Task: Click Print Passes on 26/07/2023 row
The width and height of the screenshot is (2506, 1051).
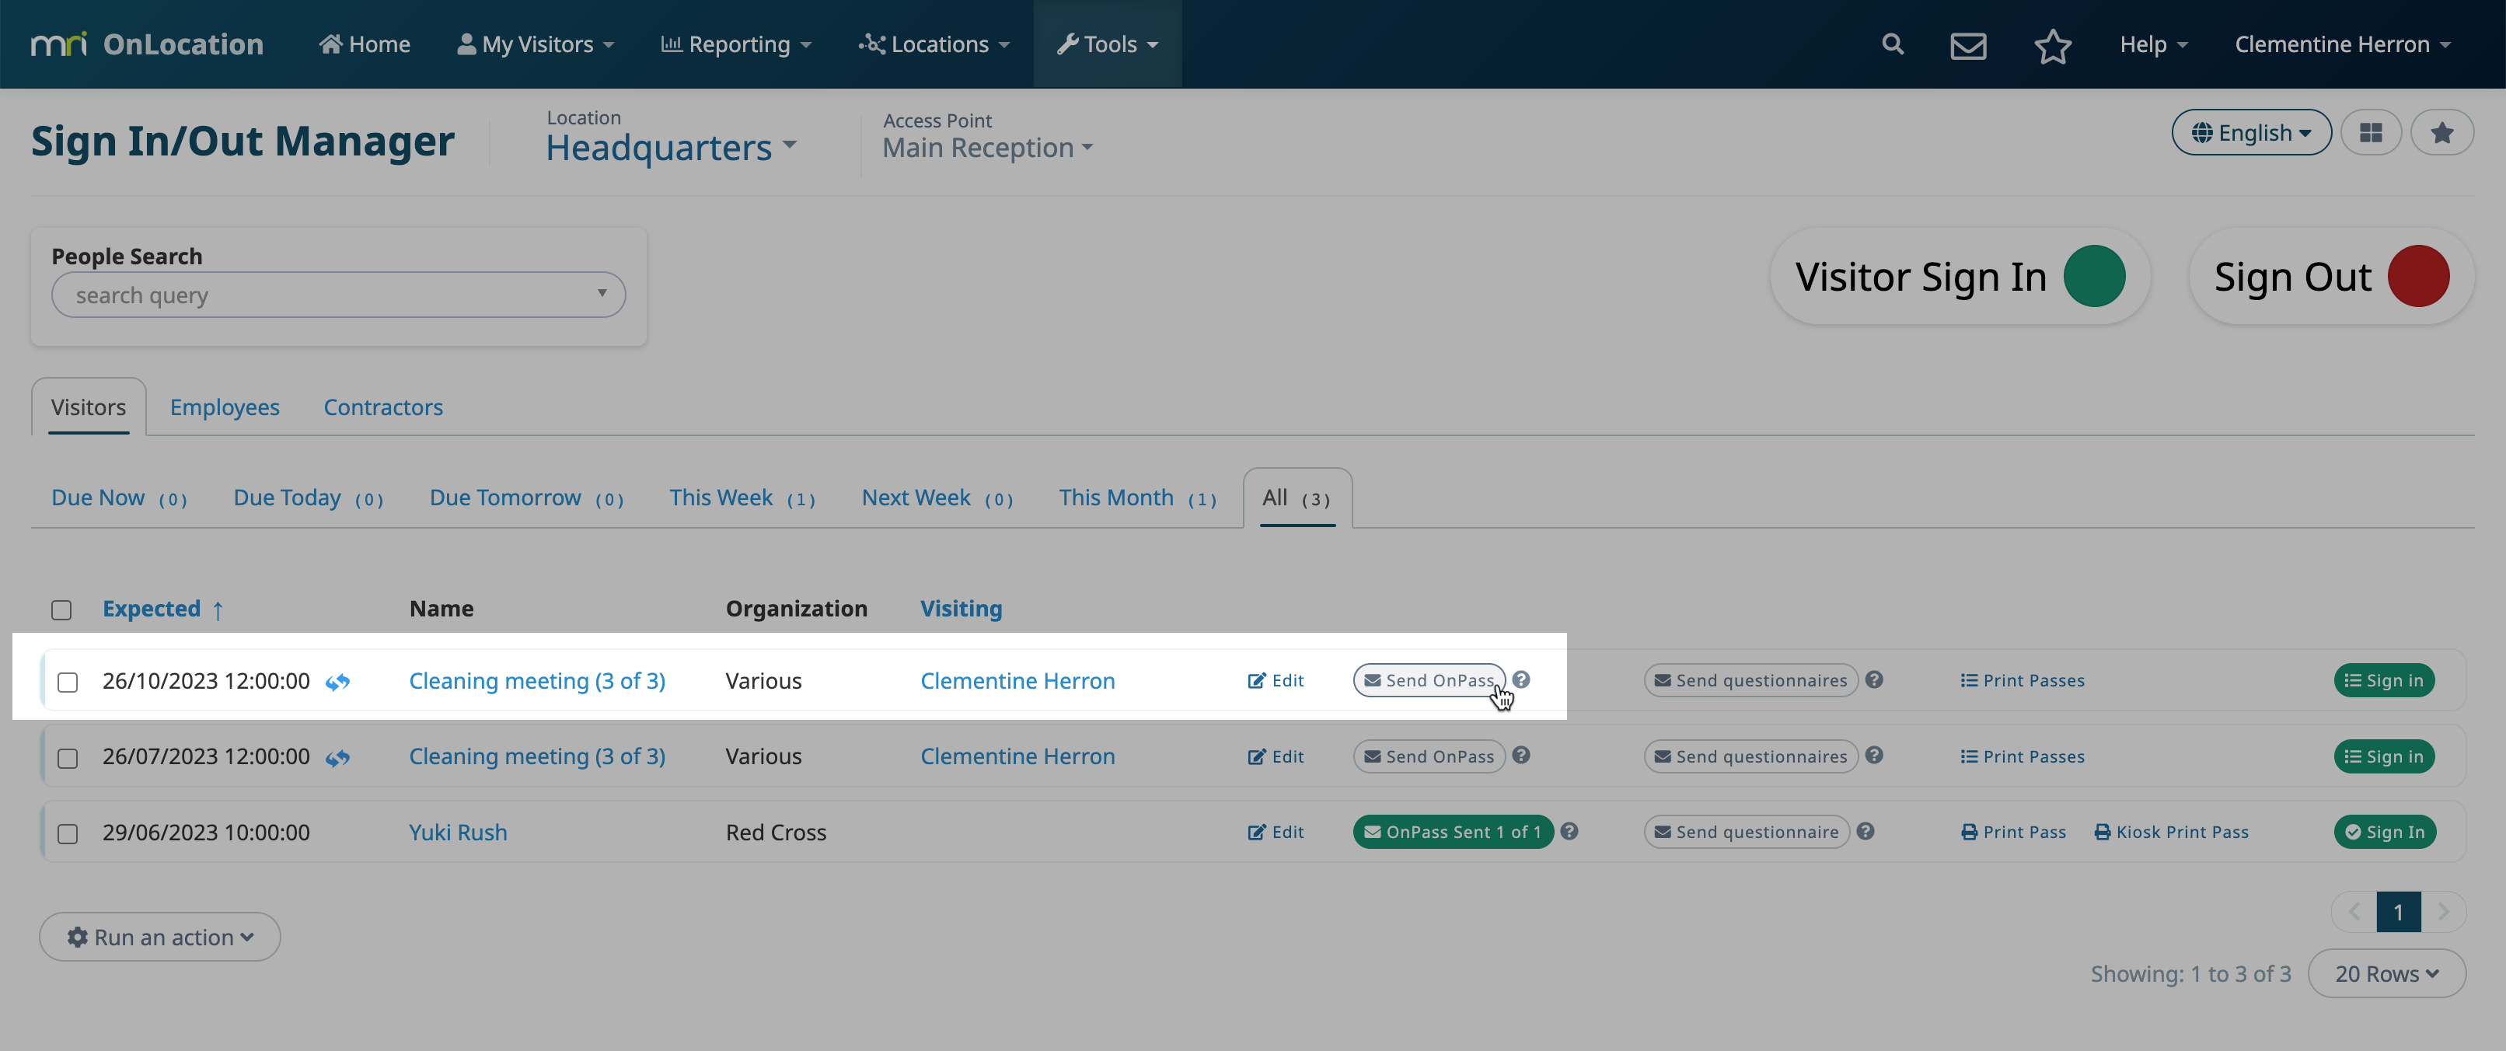Action: [2023, 756]
